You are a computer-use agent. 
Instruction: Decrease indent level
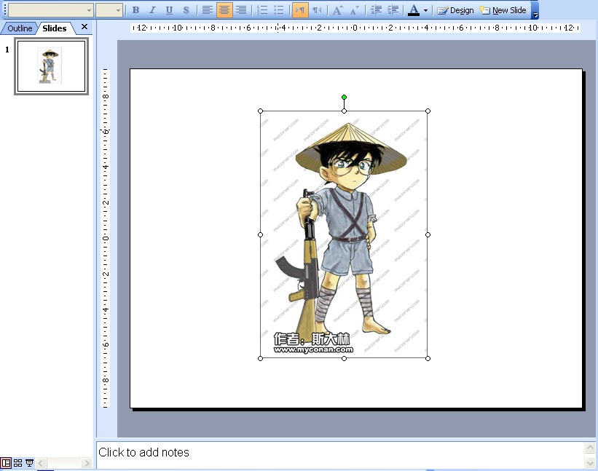[376, 10]
